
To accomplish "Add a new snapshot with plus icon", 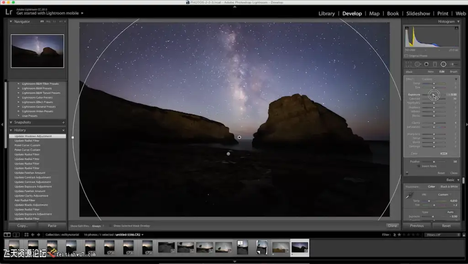I will (x=63, y=122).
